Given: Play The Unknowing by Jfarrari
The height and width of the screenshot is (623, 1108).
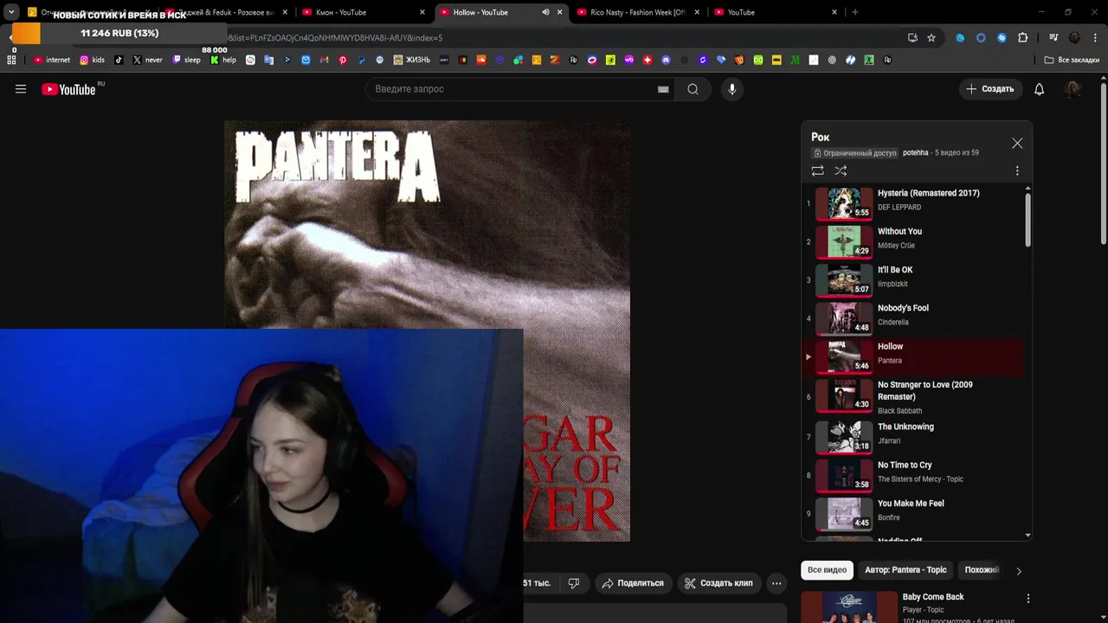Looking at the screenshot, I should pos(913,436).
